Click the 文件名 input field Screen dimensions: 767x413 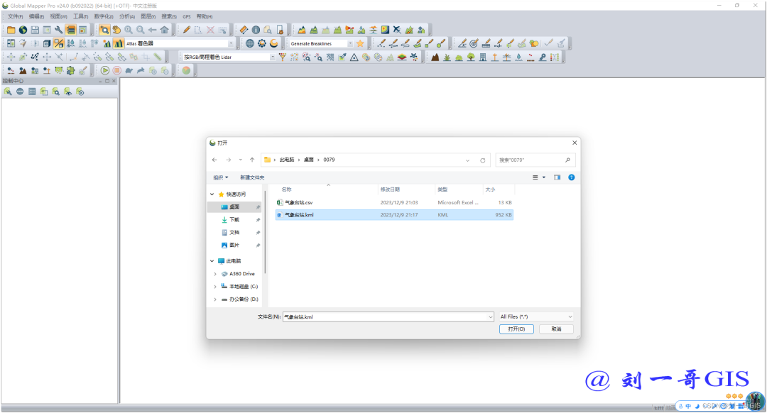click(388, 316)
